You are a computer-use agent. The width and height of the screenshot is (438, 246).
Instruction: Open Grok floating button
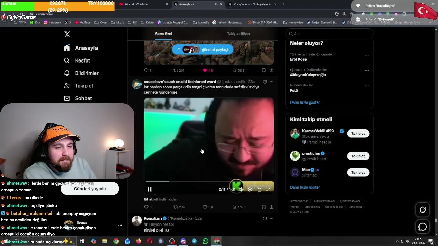pos(423,209)
